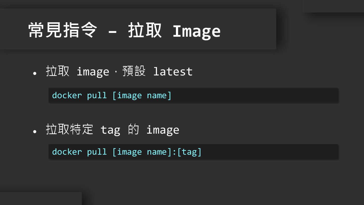
Task: Select the word "tag" in second bullet
Action: [x=110, y=130]
